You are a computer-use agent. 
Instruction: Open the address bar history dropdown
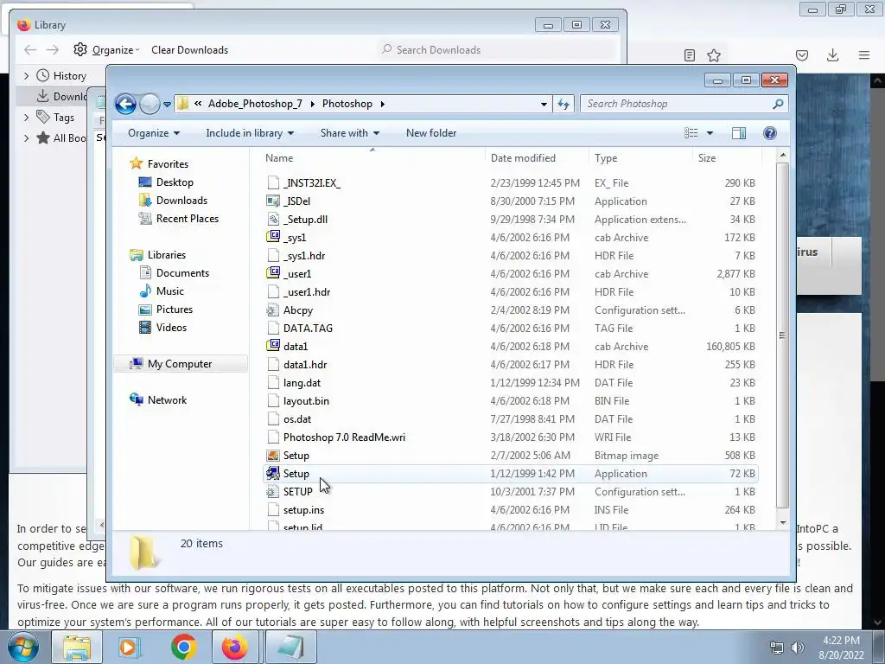[544, 104]
